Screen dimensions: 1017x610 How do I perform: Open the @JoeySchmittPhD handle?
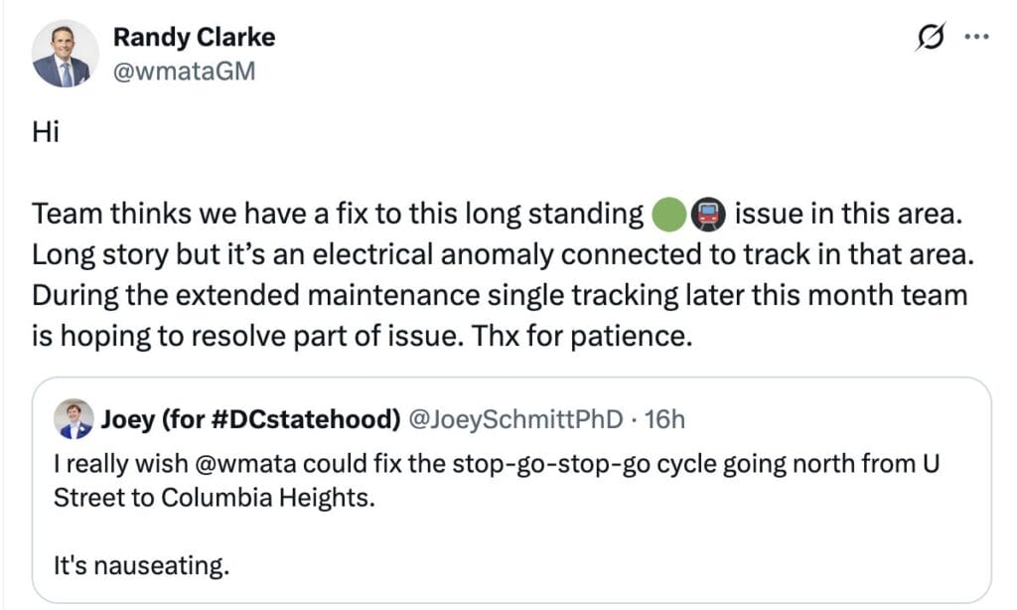516,419
